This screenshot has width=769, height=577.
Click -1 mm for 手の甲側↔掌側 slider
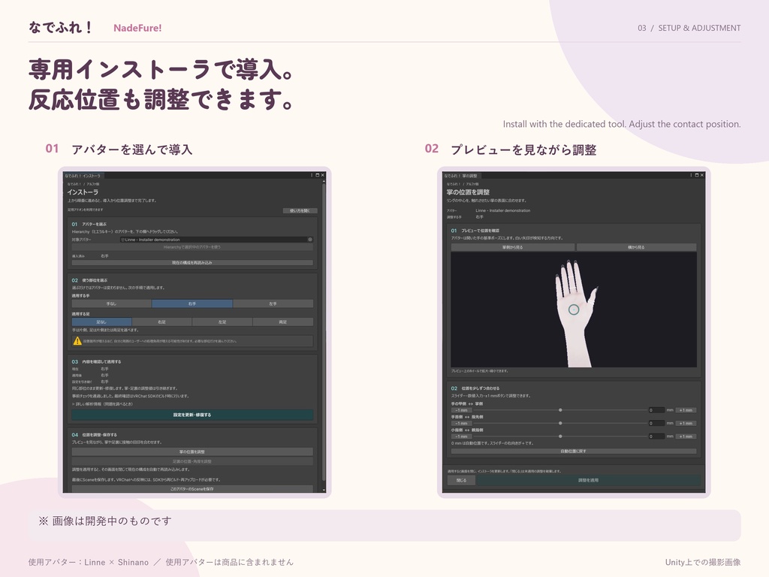462,410
